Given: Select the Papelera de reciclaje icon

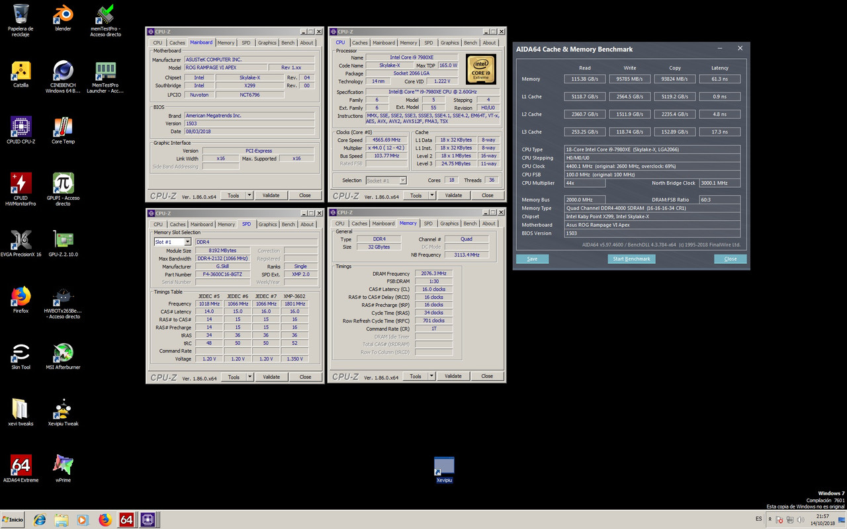Looking at the screenshot, I should coord(21,20).
